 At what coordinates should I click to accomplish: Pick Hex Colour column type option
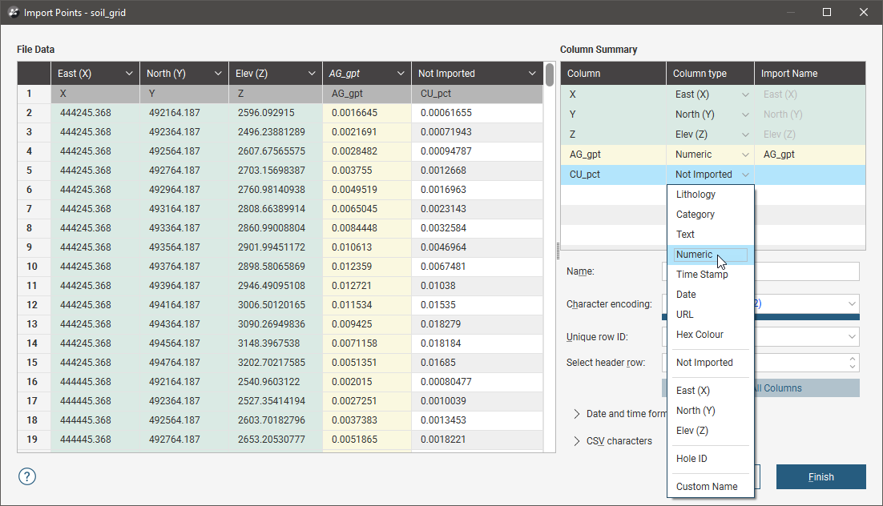(x=700, y=335)
